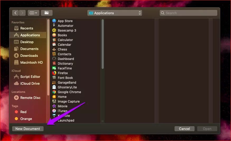This screenshot has width=231, height=141.
Task: Open the Applications location popup
Action: pyautogui.click(x=115, y=13)
